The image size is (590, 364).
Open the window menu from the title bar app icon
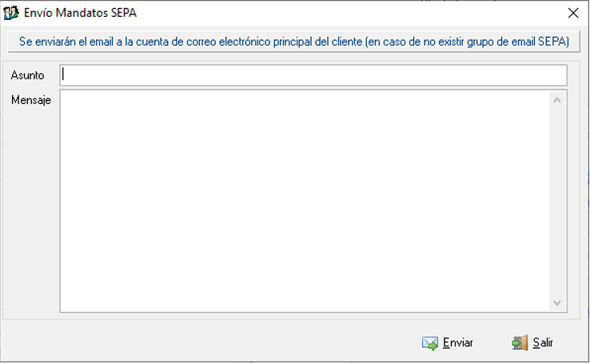[11, 13]
